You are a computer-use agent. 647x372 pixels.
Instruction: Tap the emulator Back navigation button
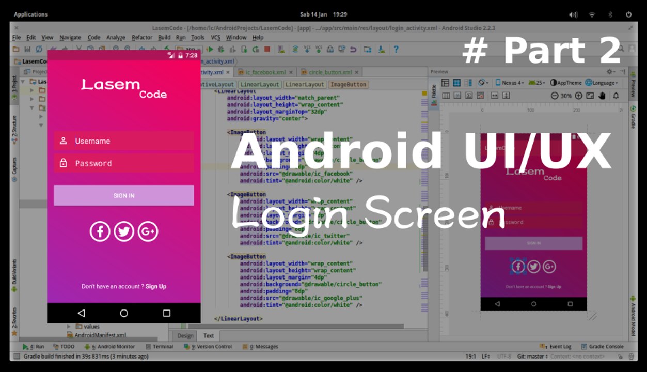(x=81, y=313)
